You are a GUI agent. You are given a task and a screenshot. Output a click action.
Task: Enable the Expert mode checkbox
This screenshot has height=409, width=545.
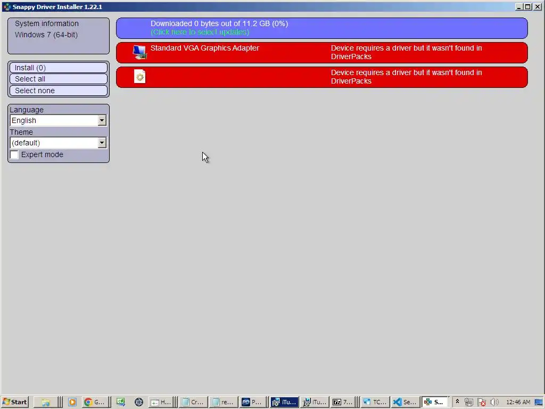(14, 154)
